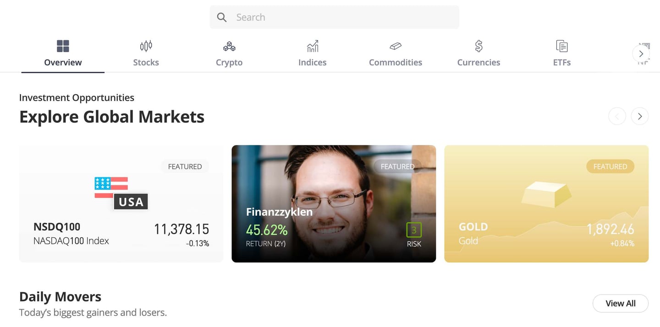Image resolution: width=660 pixels, height=327 pixels.
Task: Open the NSDQ100 featured card
Action: pyautogui.click(x=121, y=204)
